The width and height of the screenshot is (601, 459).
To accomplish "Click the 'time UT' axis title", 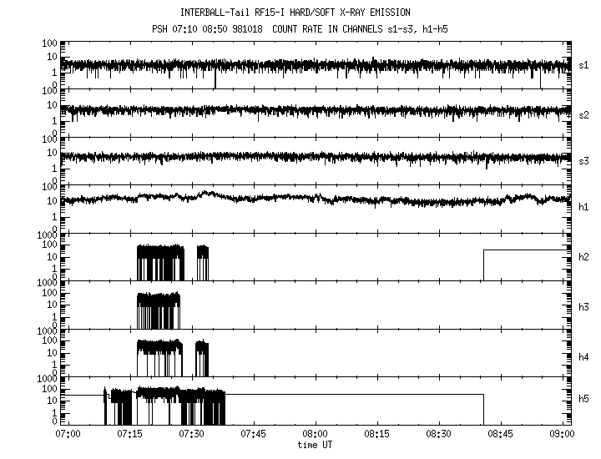I will point(315,445).
